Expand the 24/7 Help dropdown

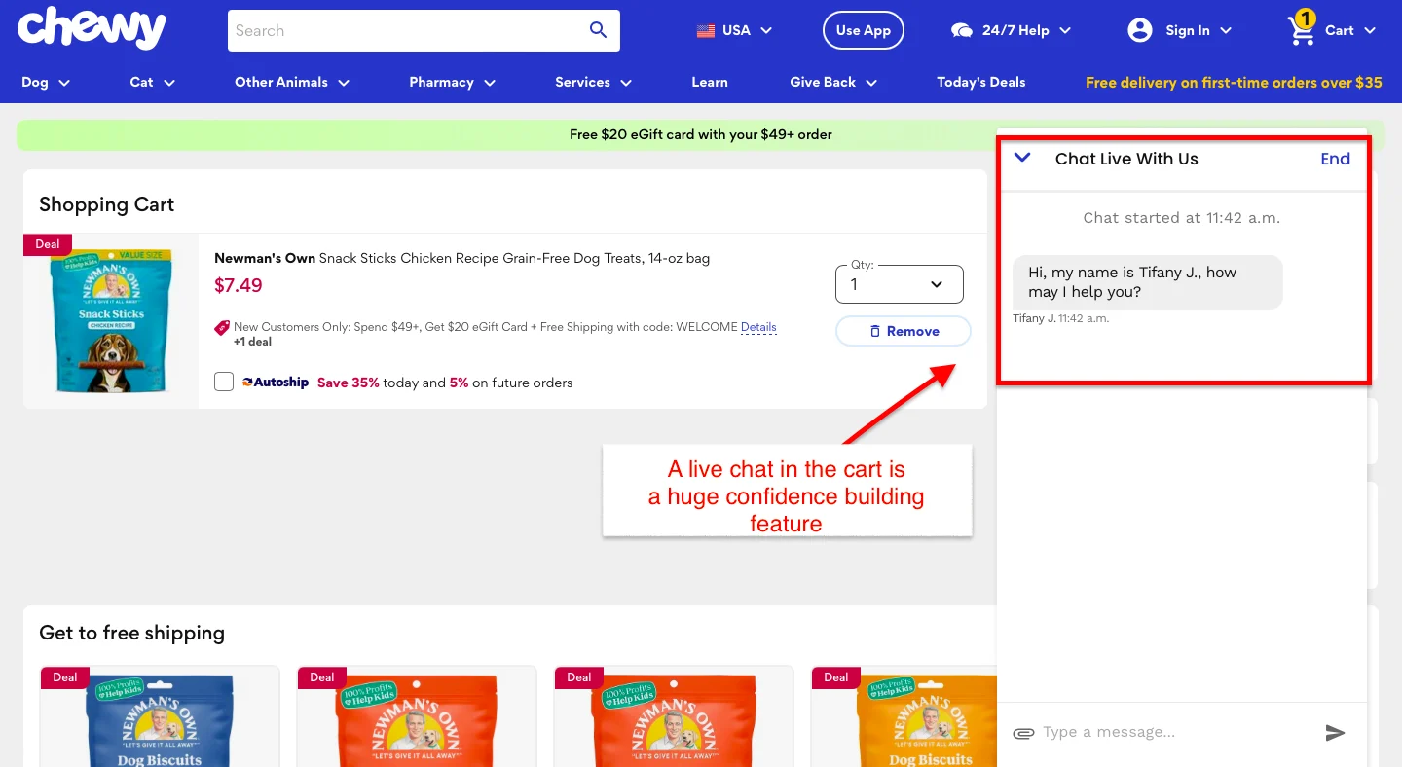(x=1065, y=30)
